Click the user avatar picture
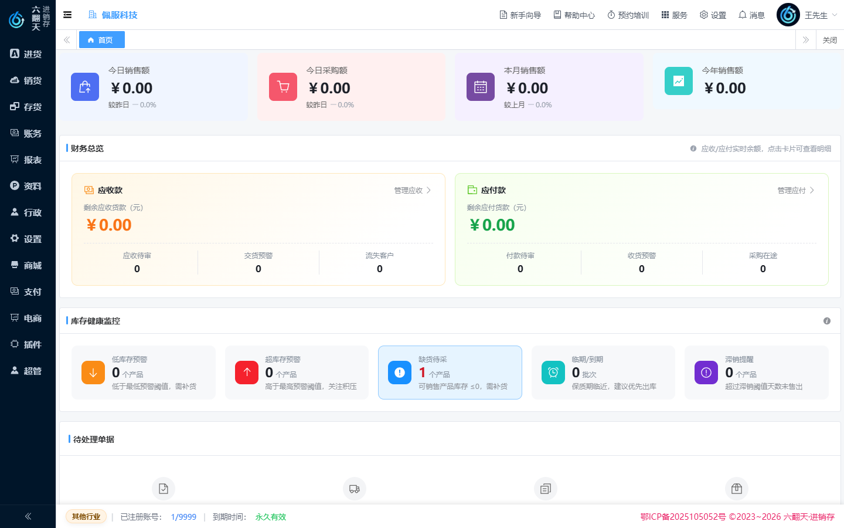Viewport: 844px width, 528px height. coord(788,15)
